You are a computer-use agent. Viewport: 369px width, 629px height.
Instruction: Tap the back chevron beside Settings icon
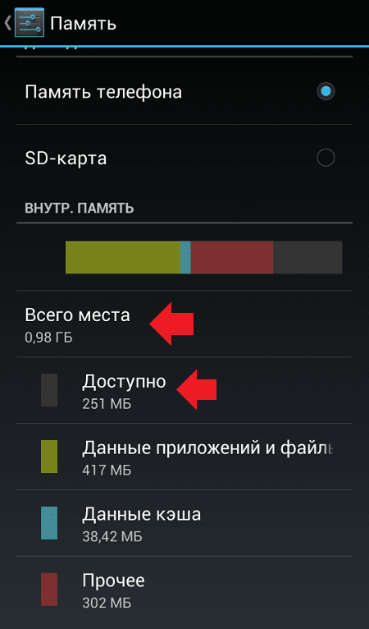coord(7,23)
